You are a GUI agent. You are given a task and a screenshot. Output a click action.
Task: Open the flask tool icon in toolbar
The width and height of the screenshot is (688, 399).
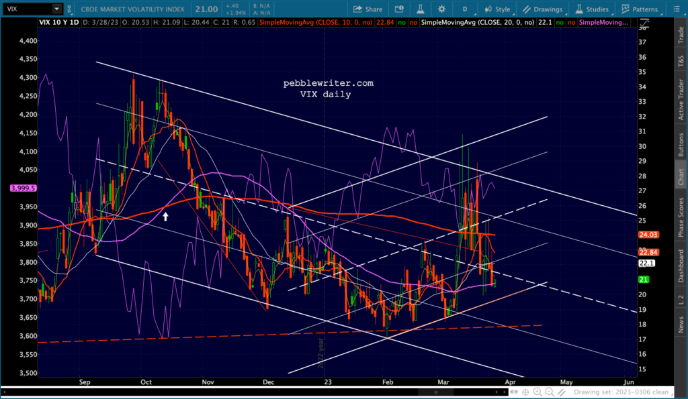click(x=421, y=9)
